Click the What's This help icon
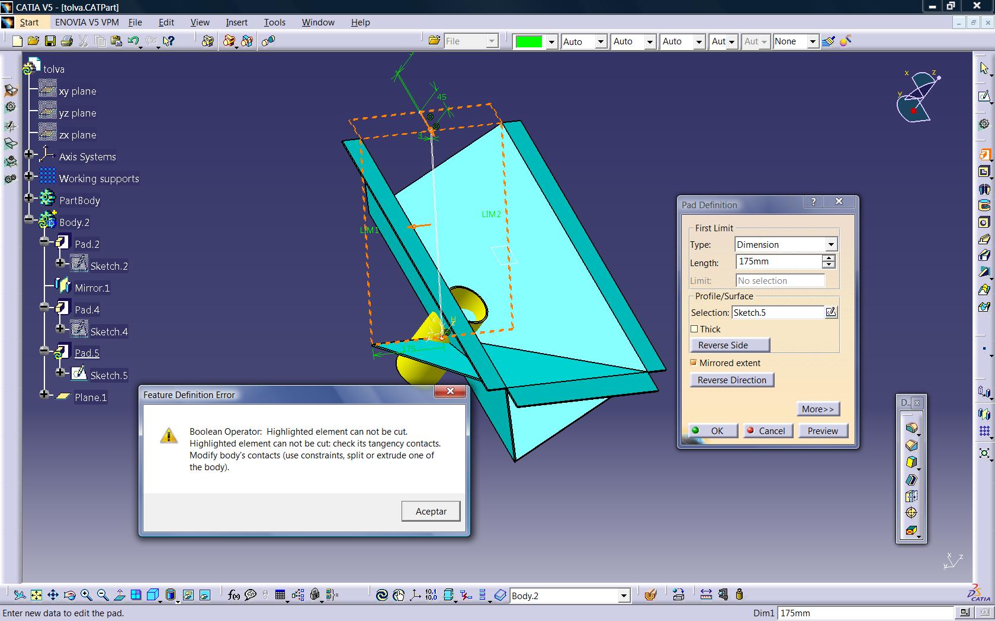 169,41
